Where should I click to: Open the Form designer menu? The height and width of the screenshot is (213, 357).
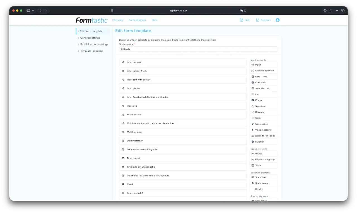pyautogui.click(x=137, y=20)
